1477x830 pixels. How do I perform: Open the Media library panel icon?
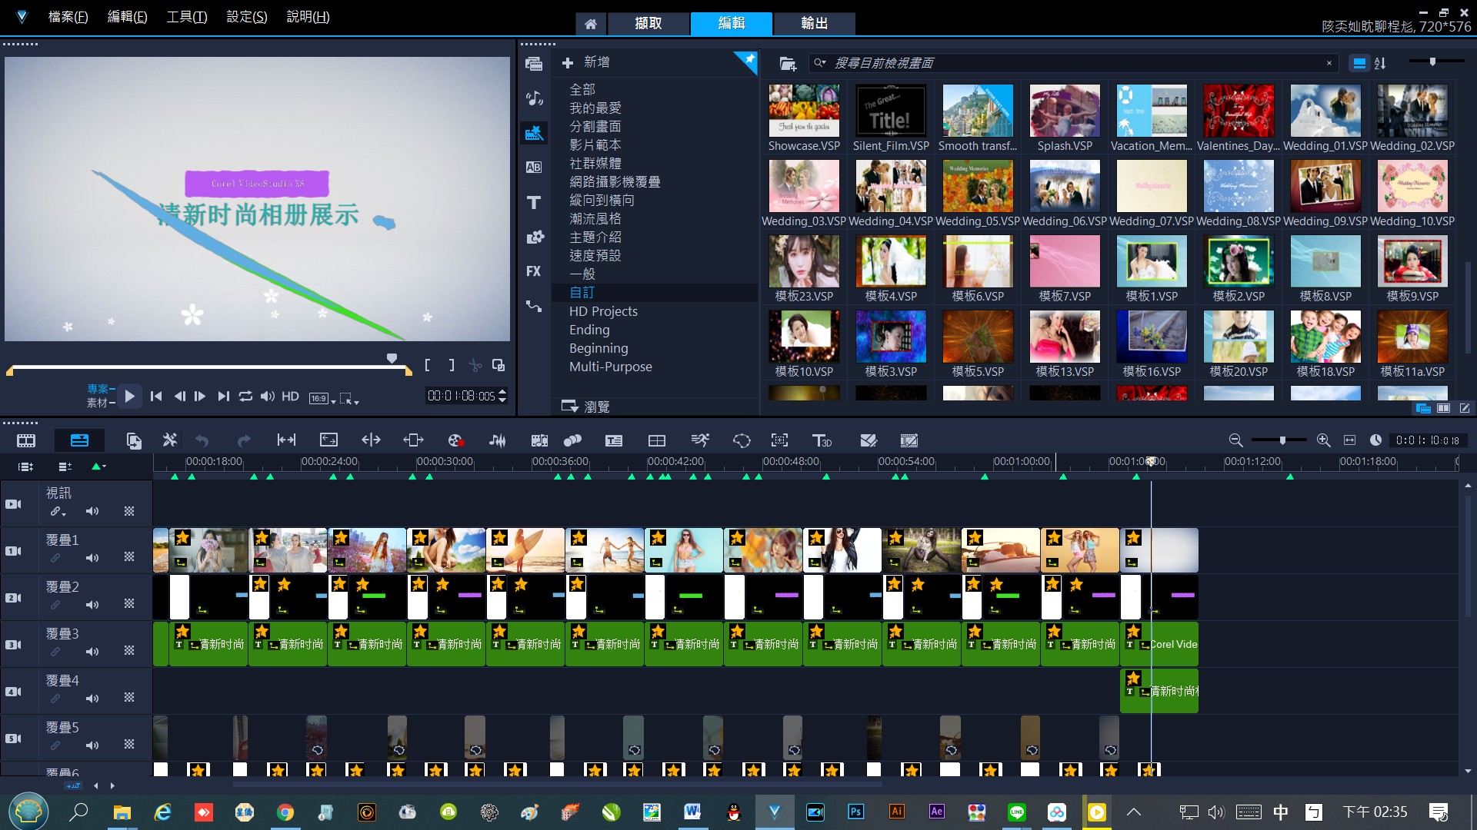point(534,64)
